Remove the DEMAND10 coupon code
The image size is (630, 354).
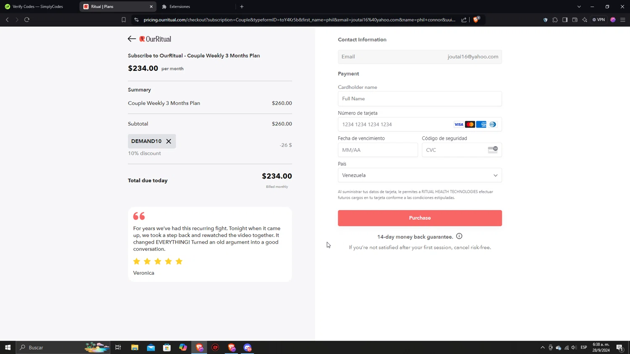point(169,141)
